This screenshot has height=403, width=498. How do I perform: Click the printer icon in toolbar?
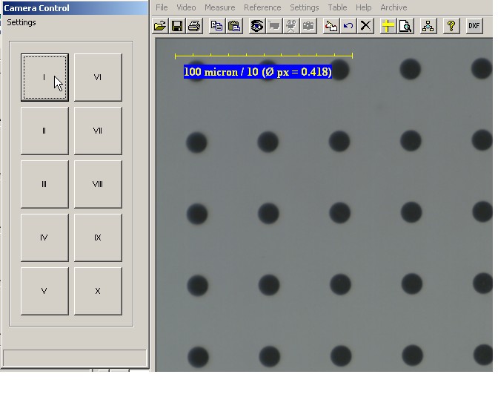point(194,26)
